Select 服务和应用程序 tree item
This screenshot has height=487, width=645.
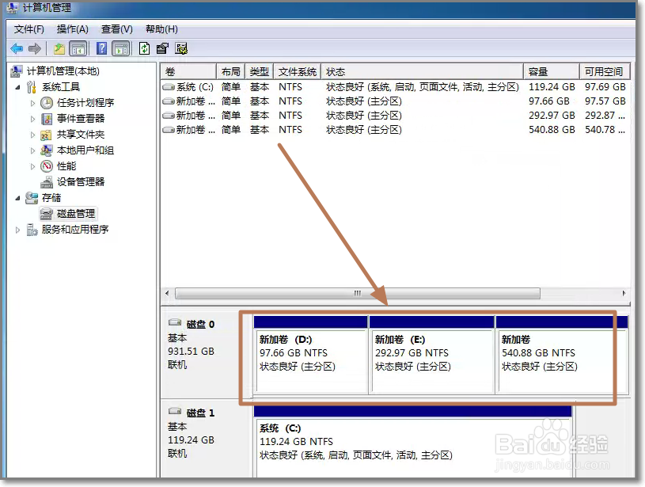click(75, 230)
